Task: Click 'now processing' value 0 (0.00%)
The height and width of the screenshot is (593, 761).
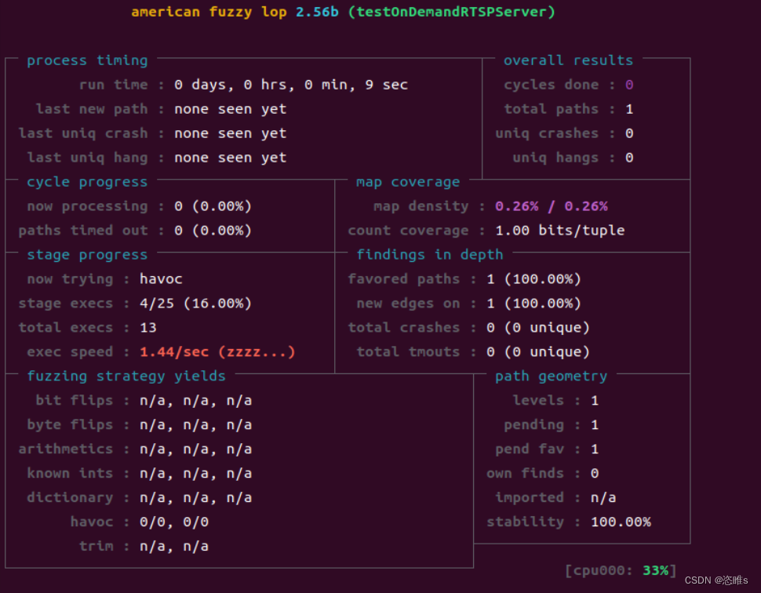Action: (x=213, y=206)
